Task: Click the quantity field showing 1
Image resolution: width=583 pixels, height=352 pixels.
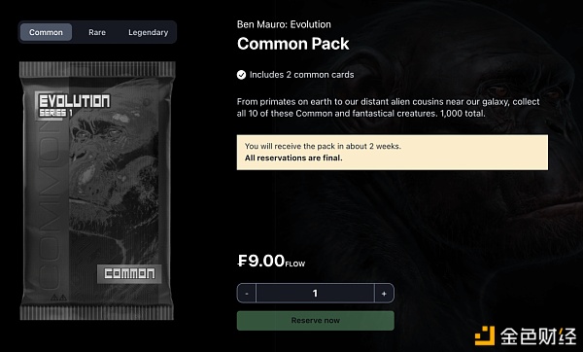Action: click(x=315, y=294)
